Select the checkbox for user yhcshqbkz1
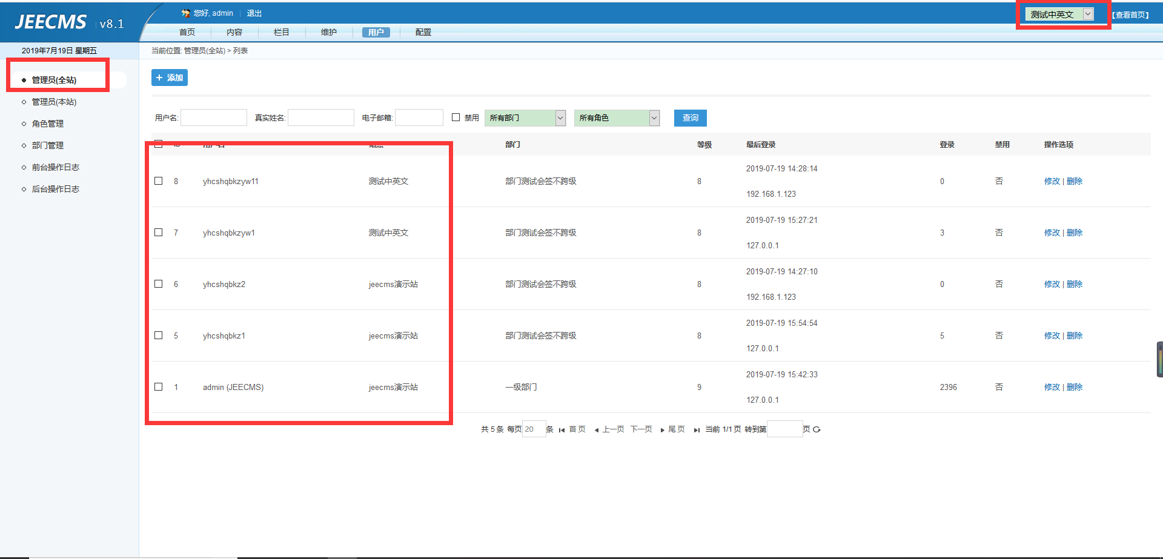Screen dimensions: 1163x559 [x=159, y=336]
